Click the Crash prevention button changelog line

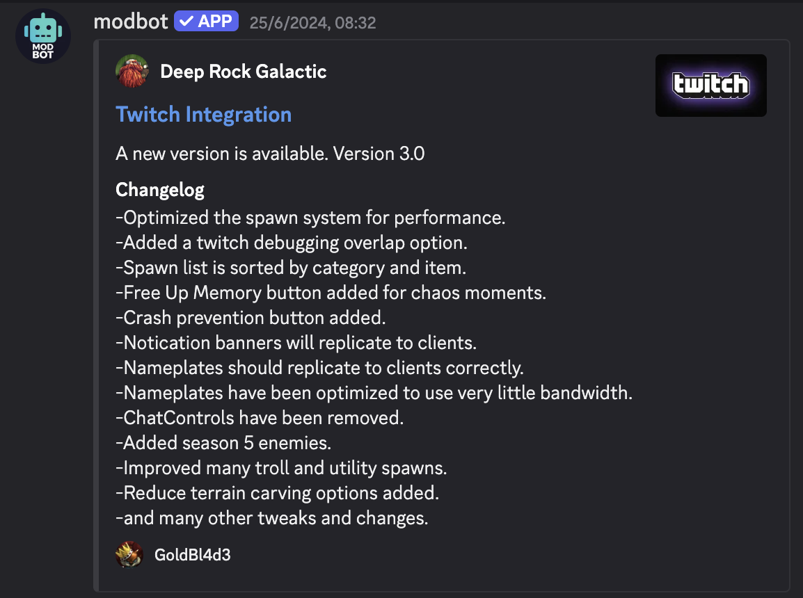point(251,318)
